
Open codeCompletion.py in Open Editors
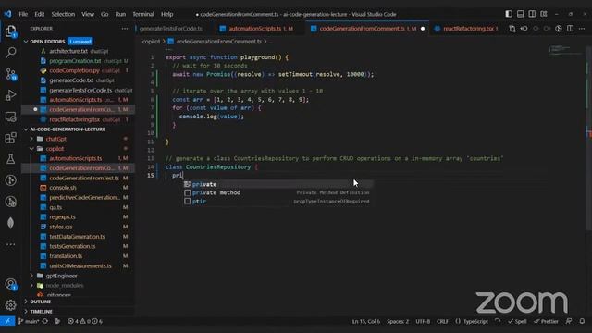point(74,70)
